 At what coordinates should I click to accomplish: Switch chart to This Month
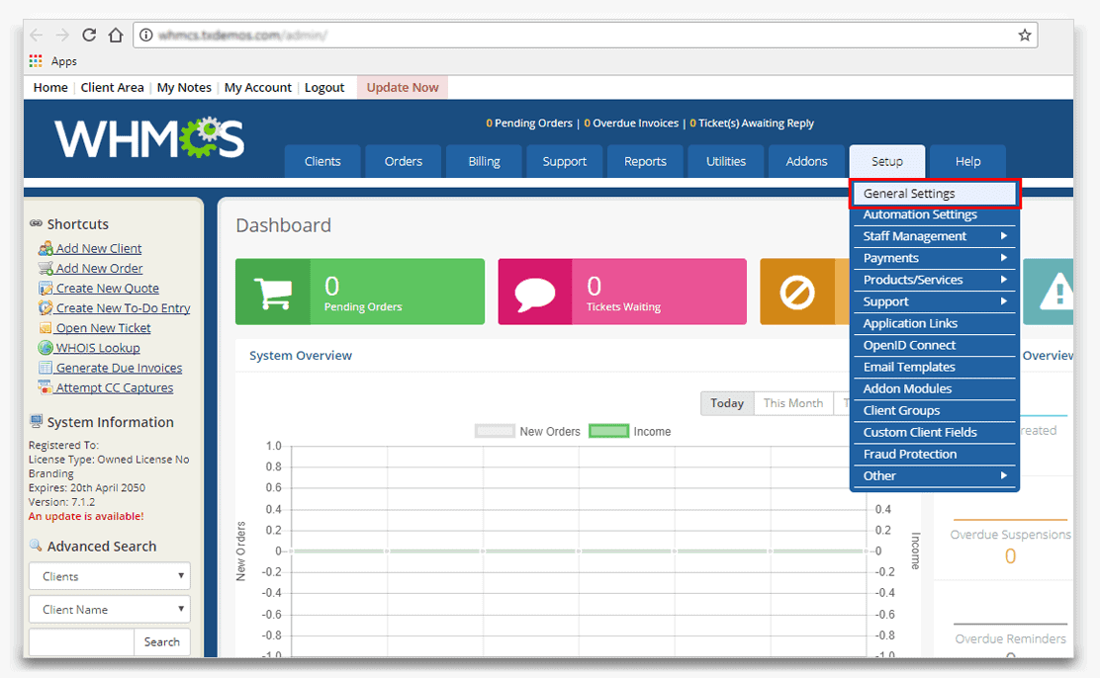792,403
